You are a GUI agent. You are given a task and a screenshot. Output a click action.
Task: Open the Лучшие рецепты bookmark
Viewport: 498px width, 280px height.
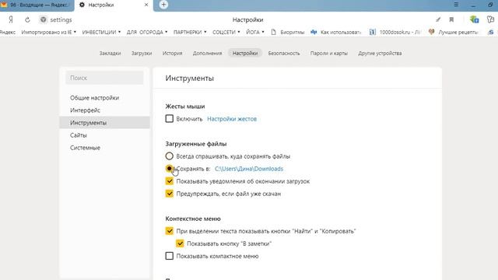coord(453,32)
